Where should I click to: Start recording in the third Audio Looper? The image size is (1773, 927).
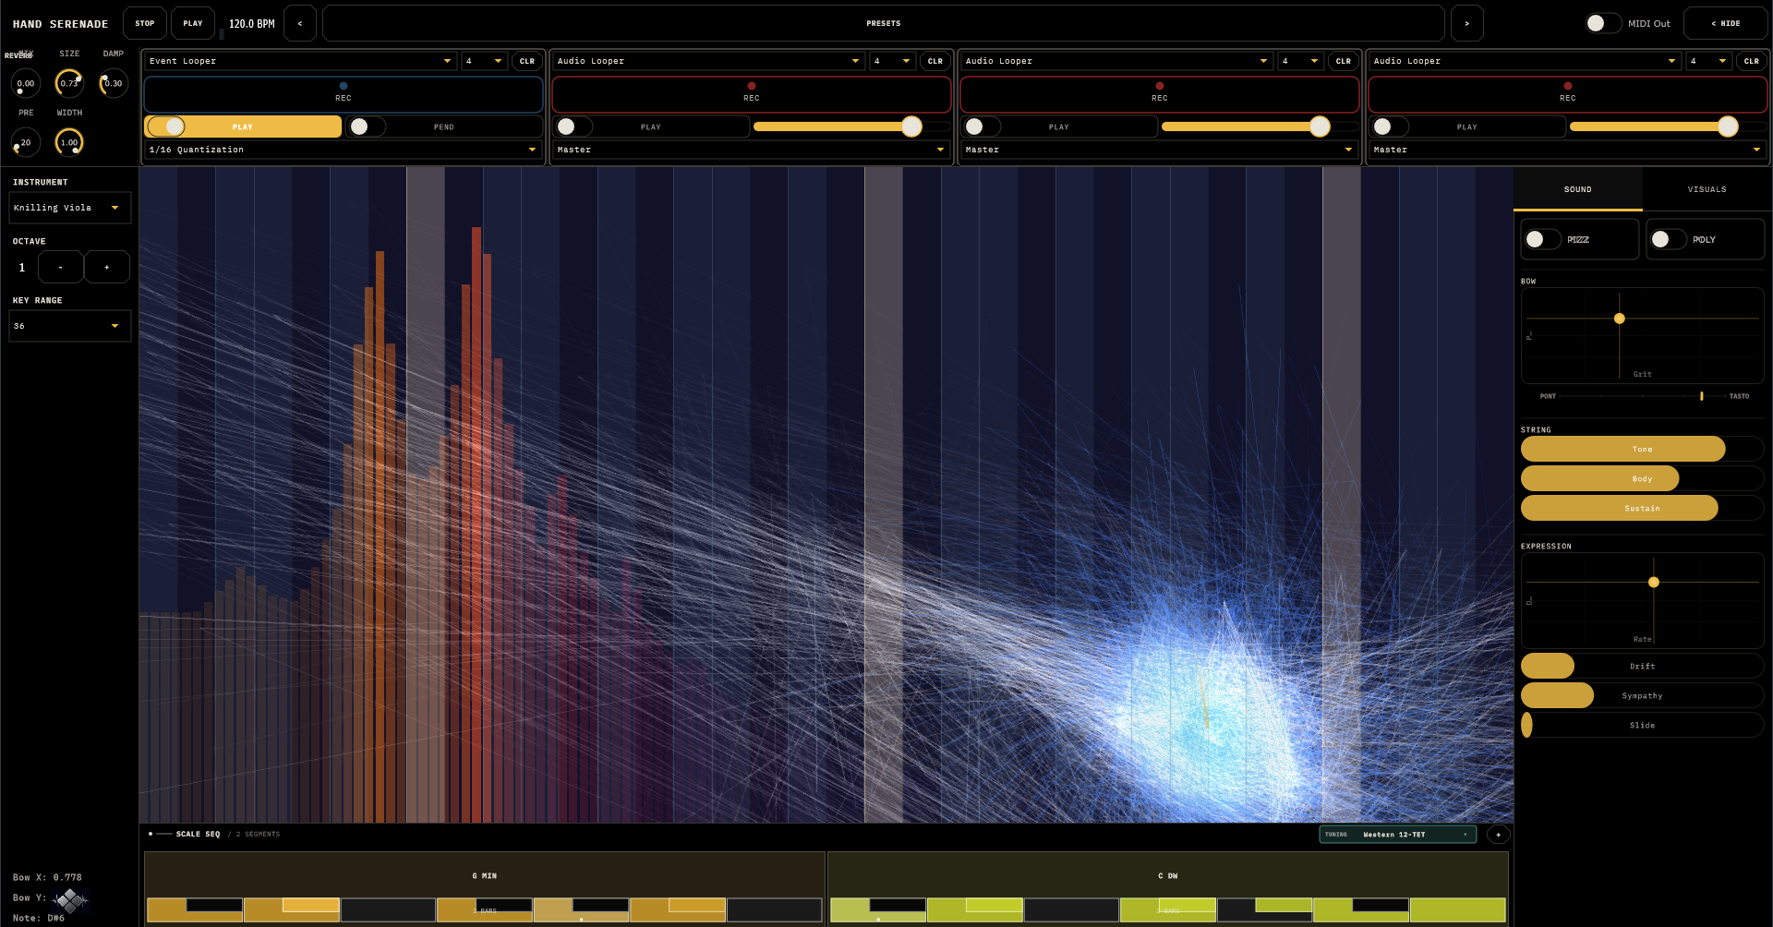pos(1568,94)
